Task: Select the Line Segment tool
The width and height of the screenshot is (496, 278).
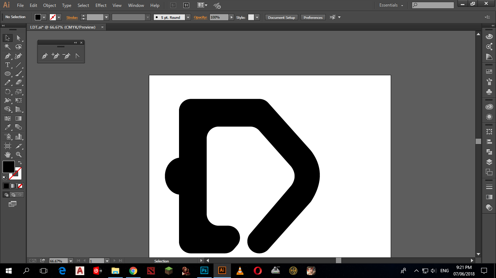Action: [19, 65]
